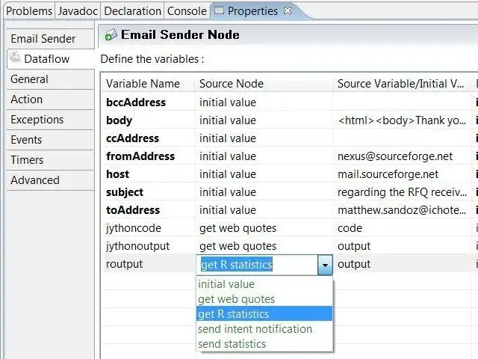
Task: Open the Email Sender section tab
Action: tap(43, 39)
